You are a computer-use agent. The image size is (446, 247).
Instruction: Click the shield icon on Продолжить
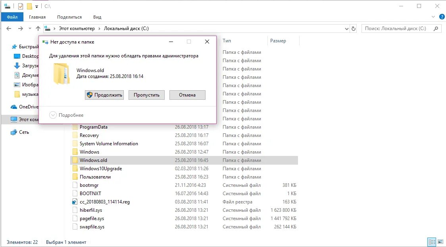point(90,95)
